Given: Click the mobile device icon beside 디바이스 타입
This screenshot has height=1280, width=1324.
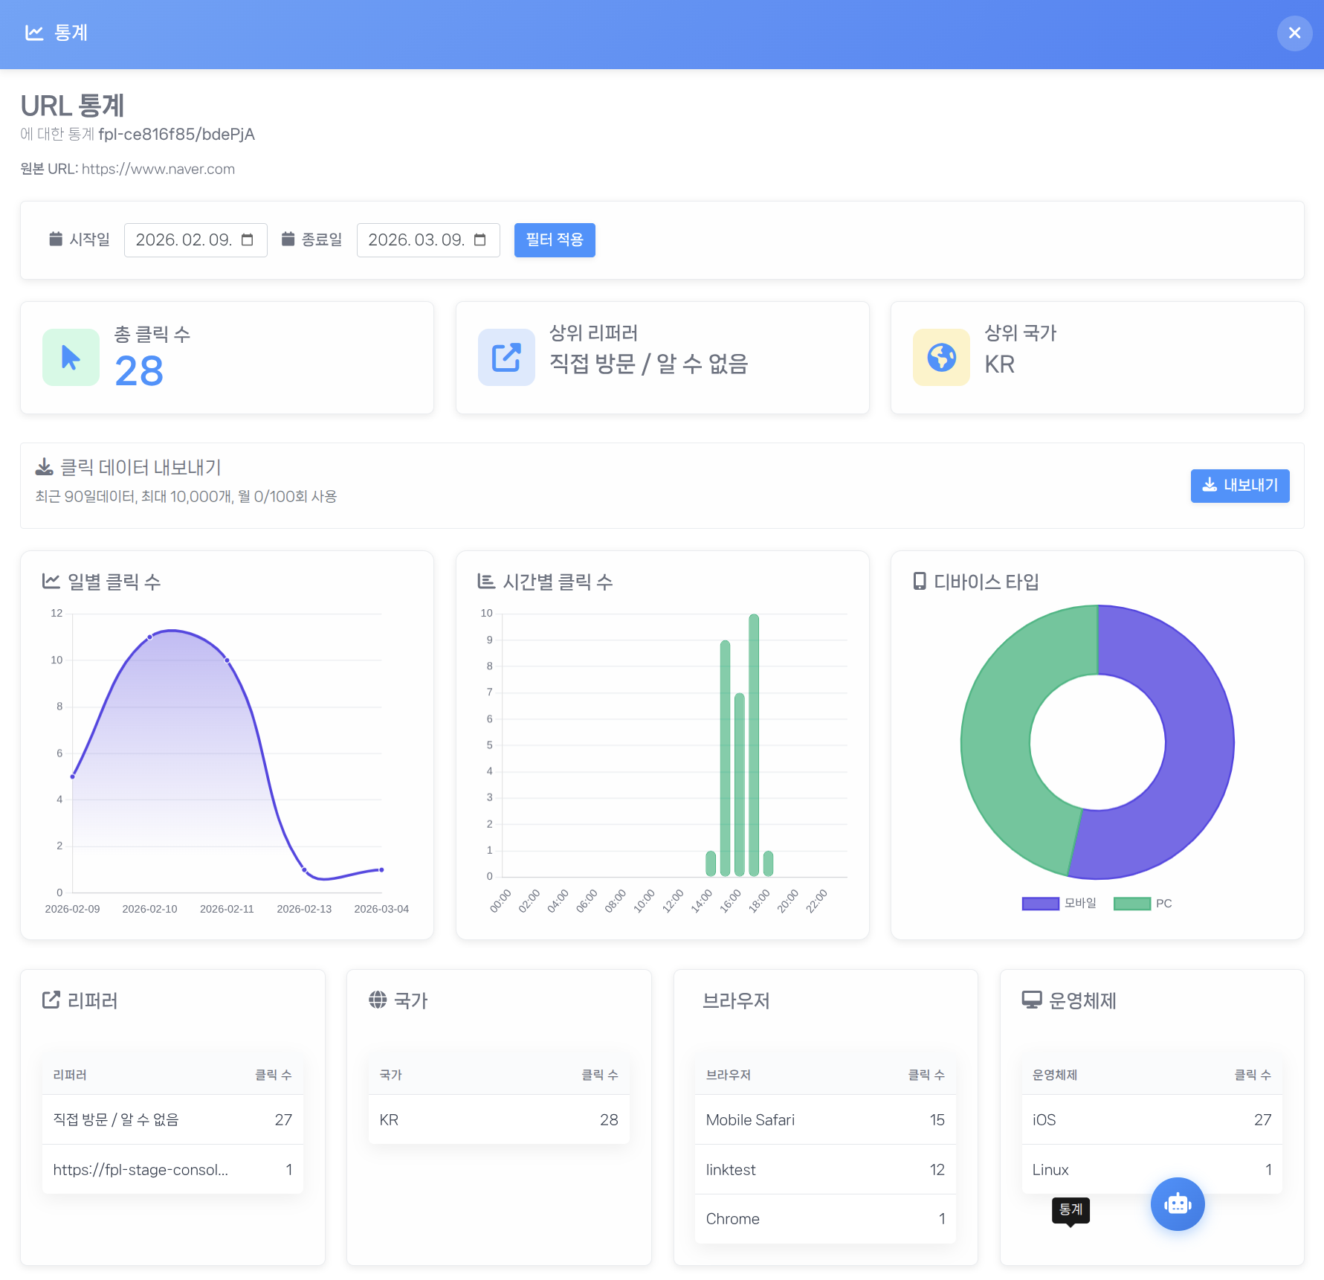Looking at the screenshot, I should 920,582.
